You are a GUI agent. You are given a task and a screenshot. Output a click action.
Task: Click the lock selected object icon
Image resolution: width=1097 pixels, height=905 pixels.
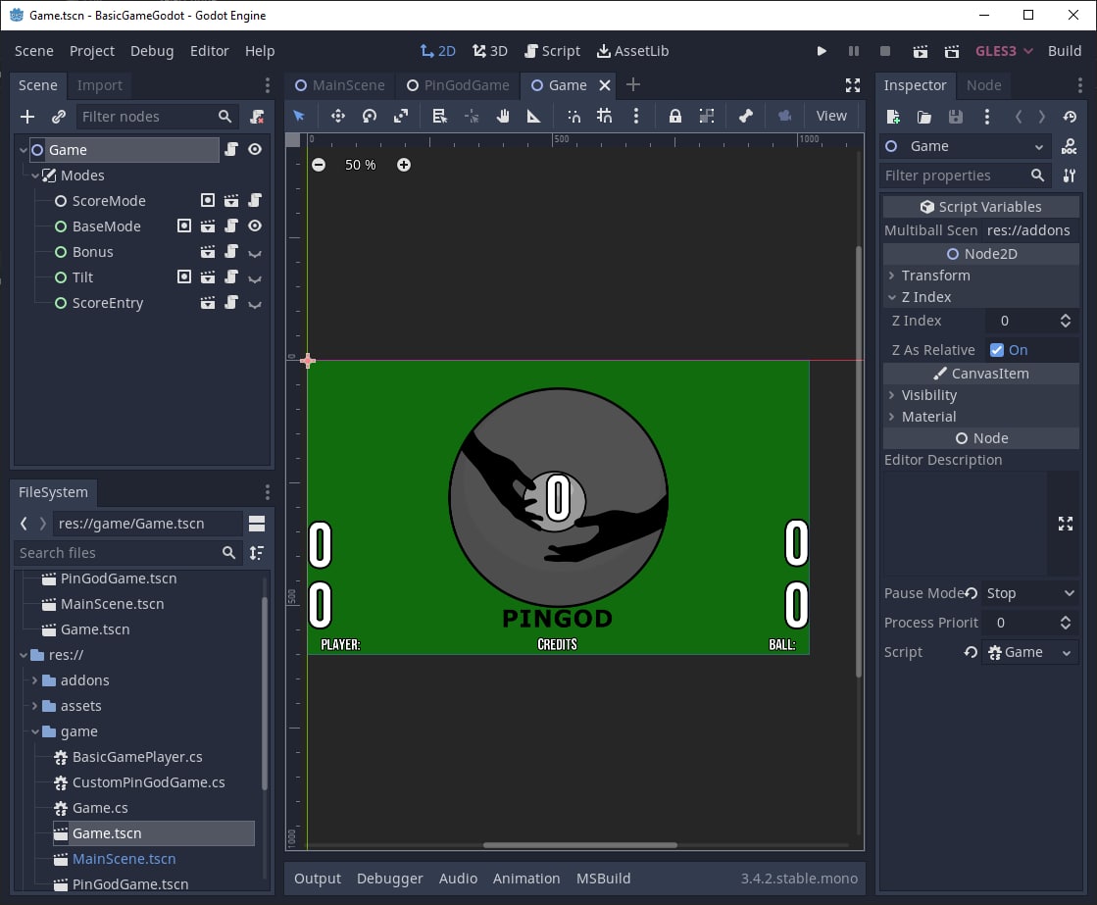[675, 116]
